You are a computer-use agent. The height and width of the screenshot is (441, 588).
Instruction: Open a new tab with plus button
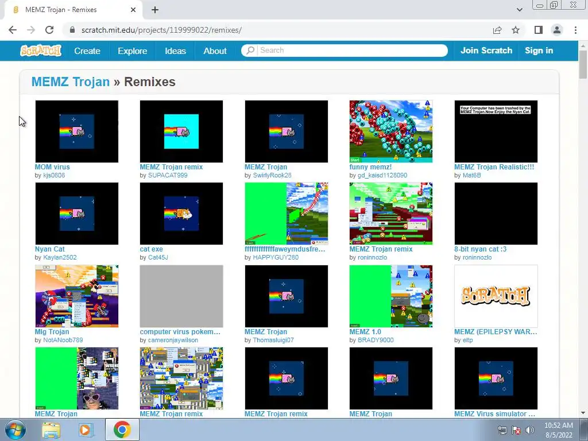pyautogui.click(x=155, y=10)
